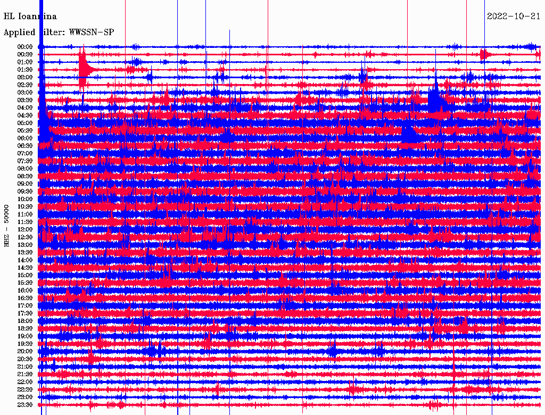Click the 02:00 time label
545x415 pixels.
[x=25, y=78]
